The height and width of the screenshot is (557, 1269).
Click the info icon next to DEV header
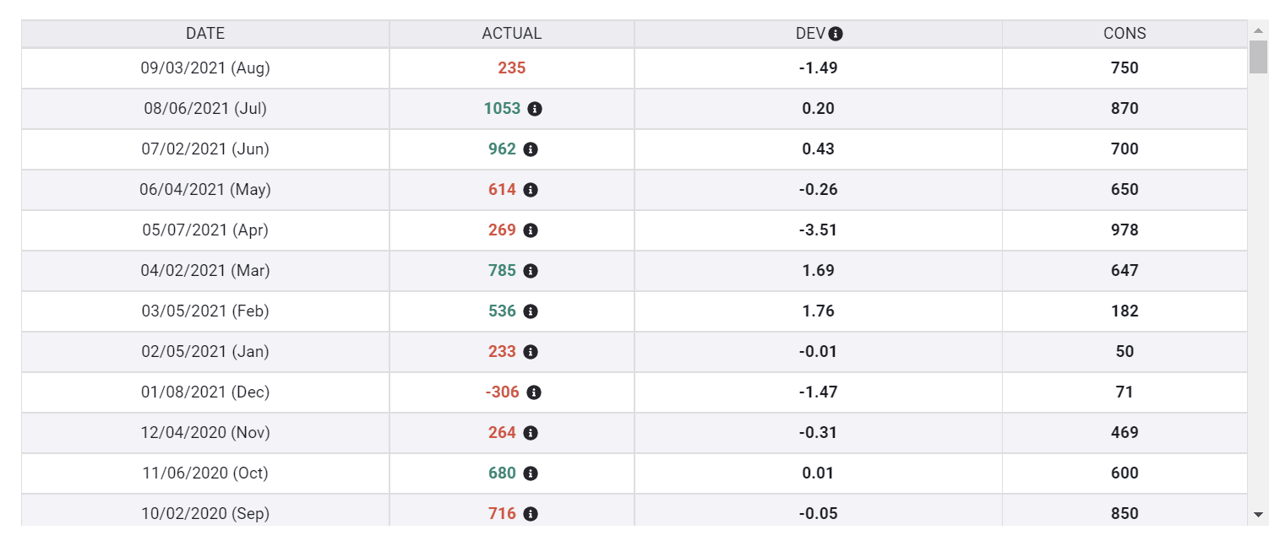tap(836, 34)
